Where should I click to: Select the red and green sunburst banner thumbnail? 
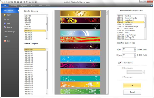(x=80, y=39)
